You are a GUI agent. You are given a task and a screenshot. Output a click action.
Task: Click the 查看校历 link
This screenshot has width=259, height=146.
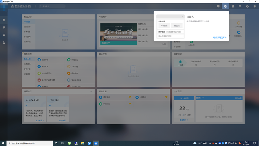click(x=184, y=120)
